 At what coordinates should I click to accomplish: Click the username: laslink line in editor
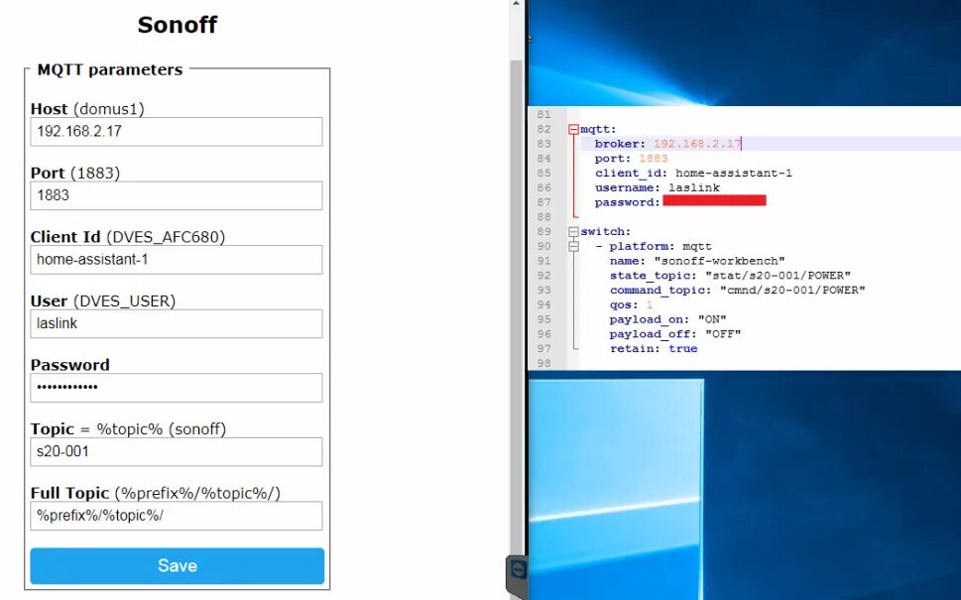click(x=657, y=187)
